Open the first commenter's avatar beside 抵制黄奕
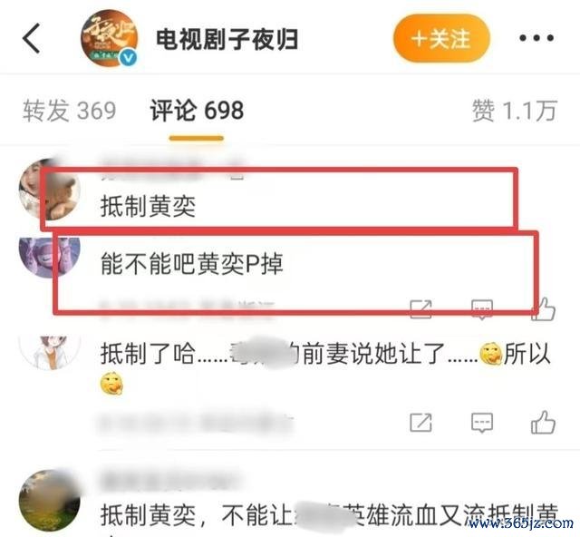This screenshot has height=537, width=580. pos(50,190)
